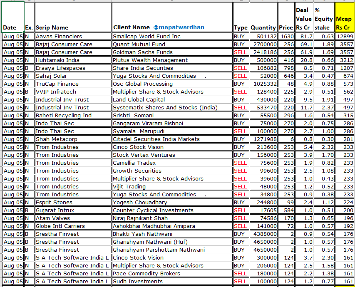Click Pace Commodity Brokers cell
The width and height of the screenshot is (355, 287).
tap(172, 274)
